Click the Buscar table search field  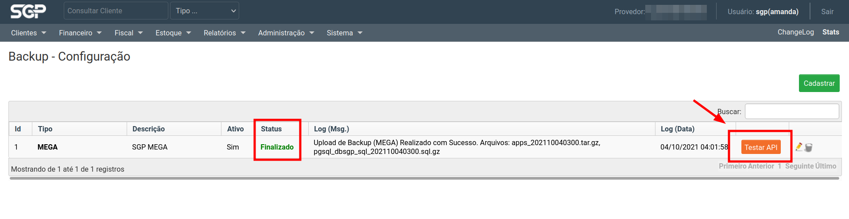[791, 111]
